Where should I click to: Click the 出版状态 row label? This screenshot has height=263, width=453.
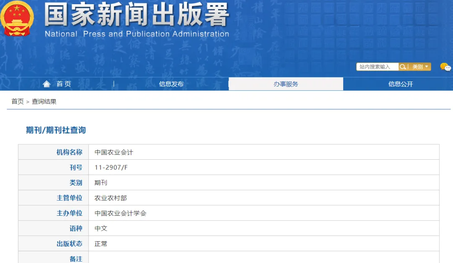click(x=69, y=244)
